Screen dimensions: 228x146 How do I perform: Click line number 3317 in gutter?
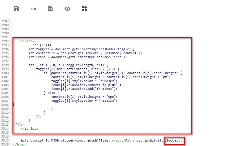pos(5,140)
